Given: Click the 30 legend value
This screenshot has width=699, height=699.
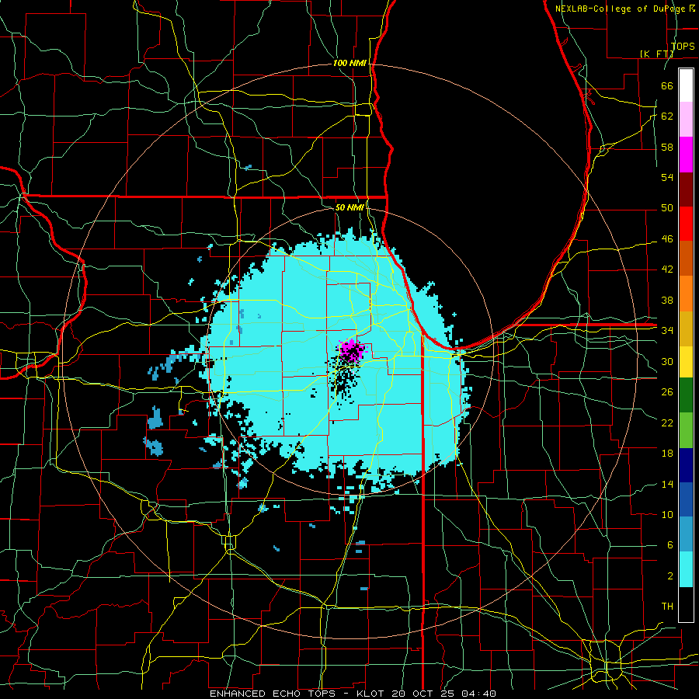Looking at the screenshot, I should pyautogui.click(x=667, y=361).
